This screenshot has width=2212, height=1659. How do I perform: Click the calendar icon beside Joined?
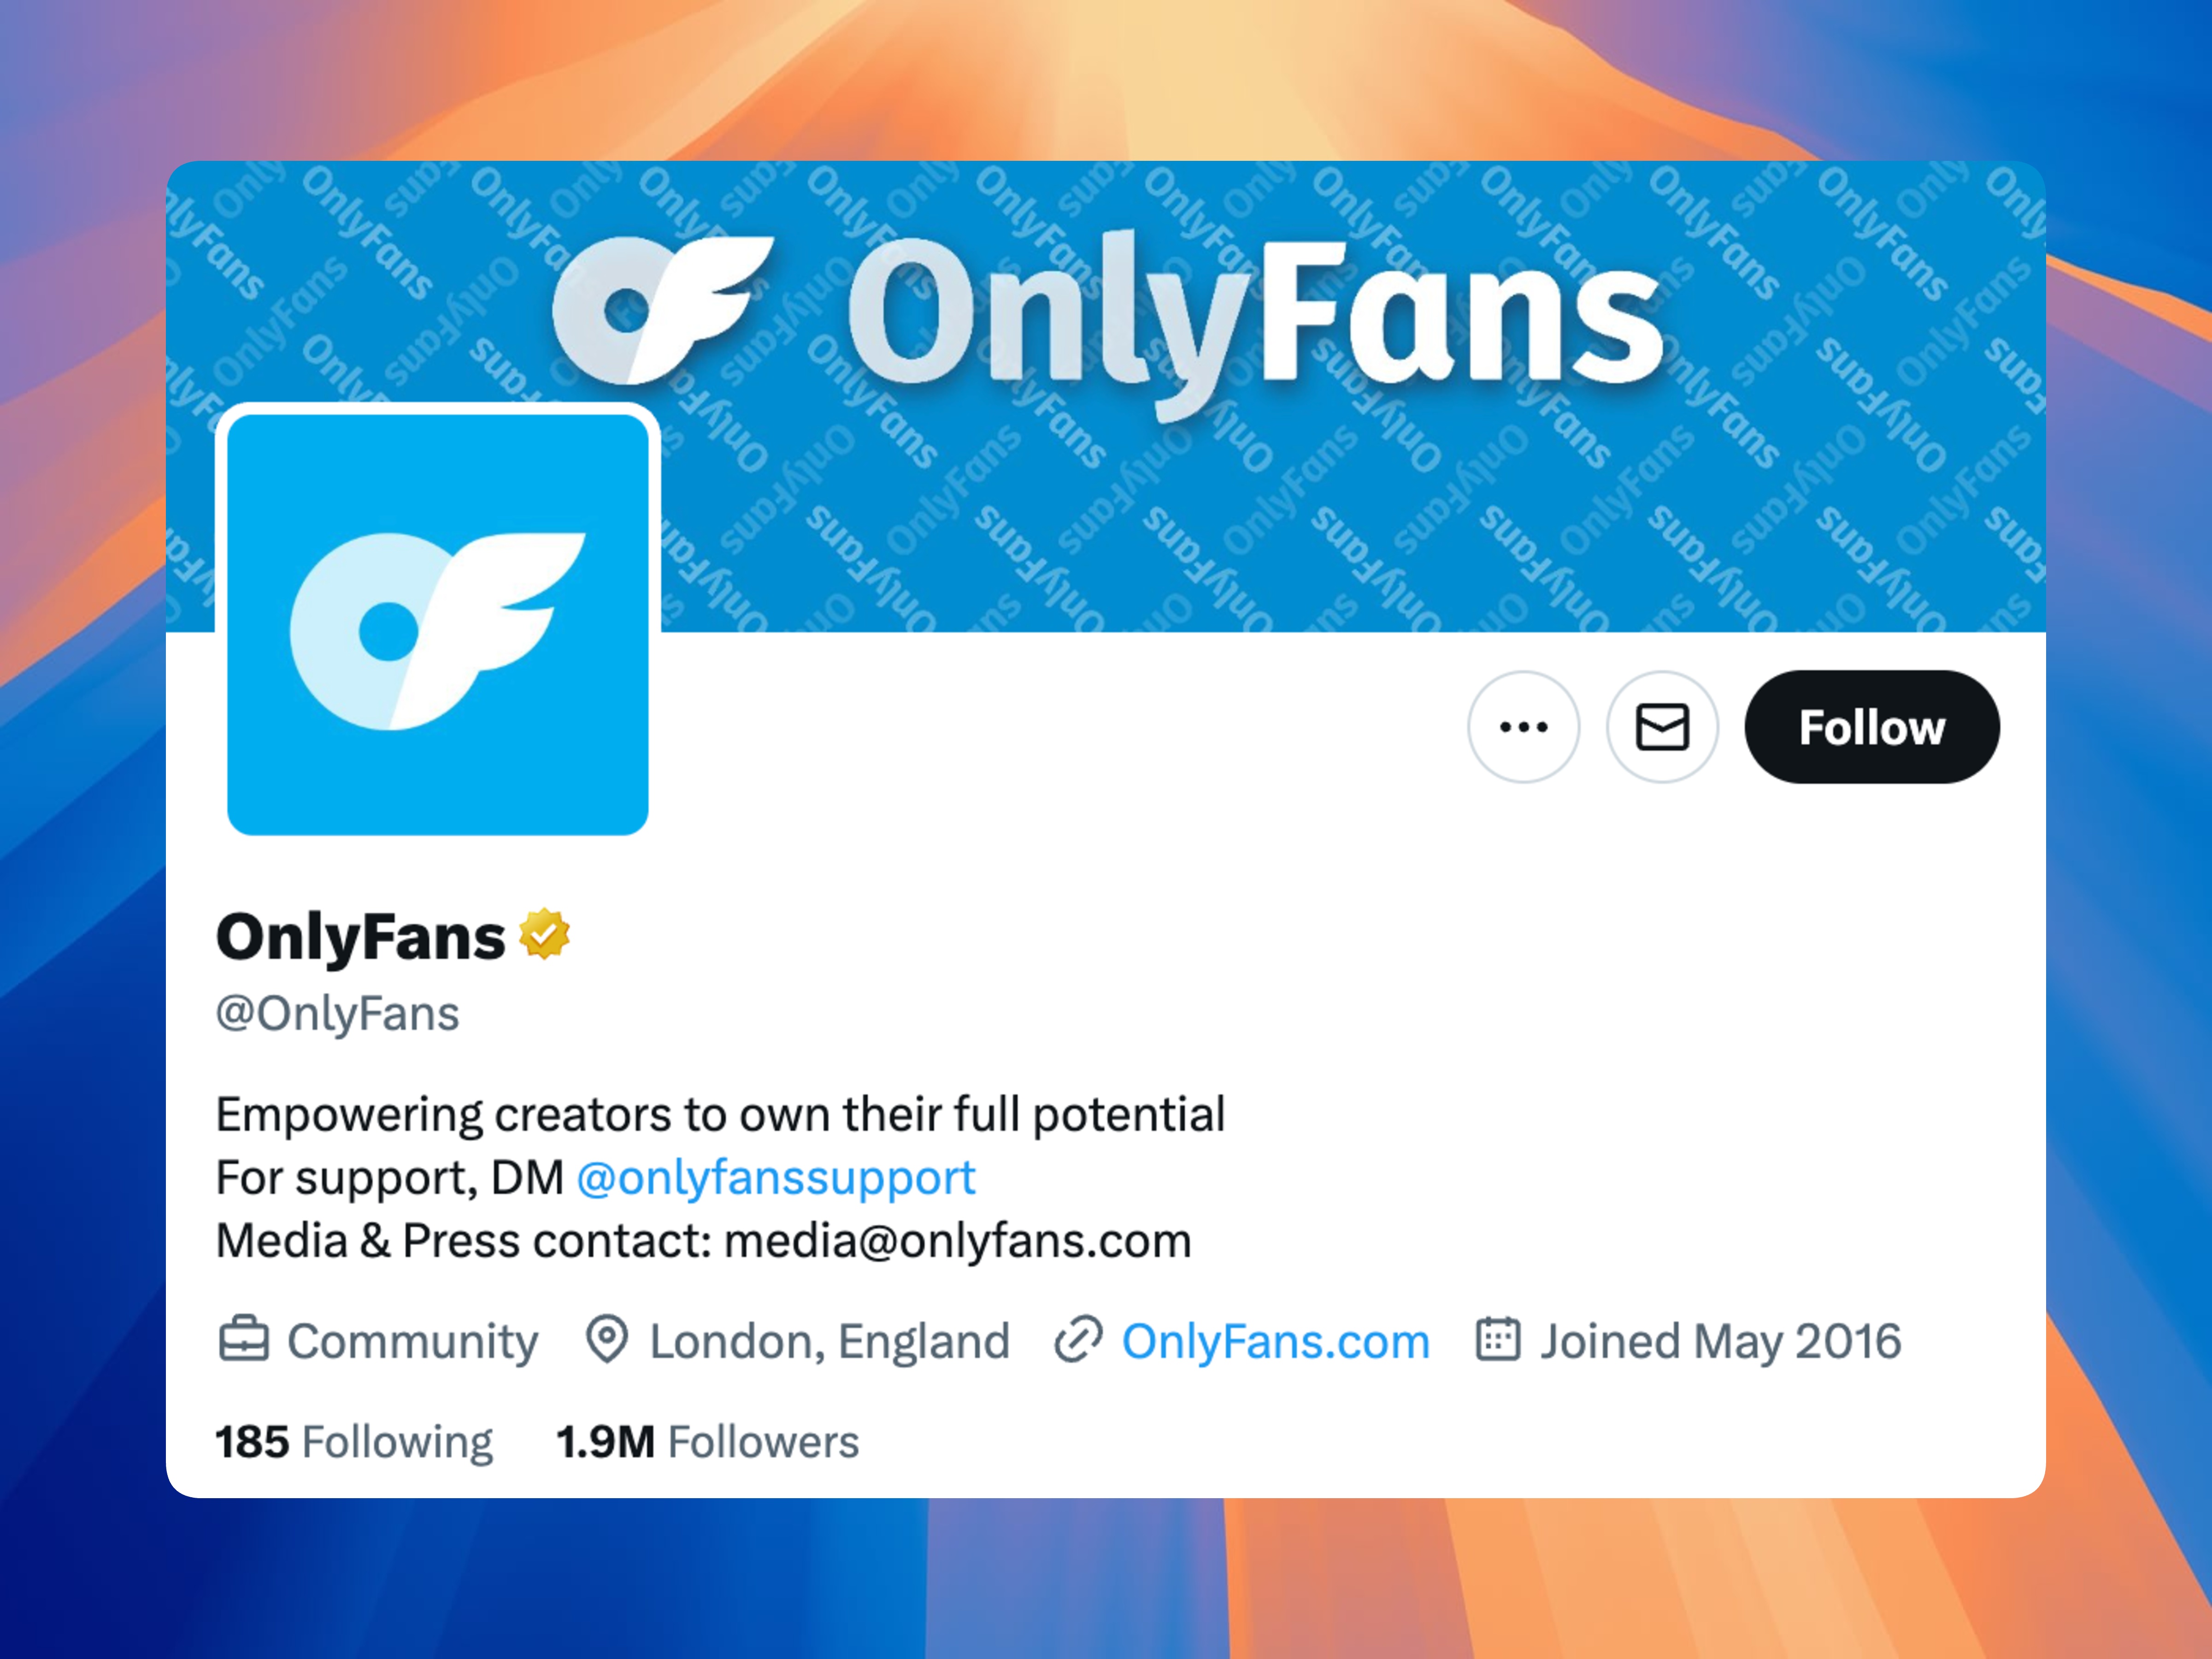click(x=1497, y=1340)
